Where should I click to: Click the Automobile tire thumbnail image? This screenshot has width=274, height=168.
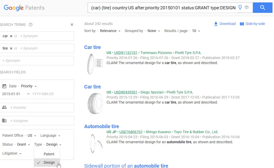(x=95, y=143)
